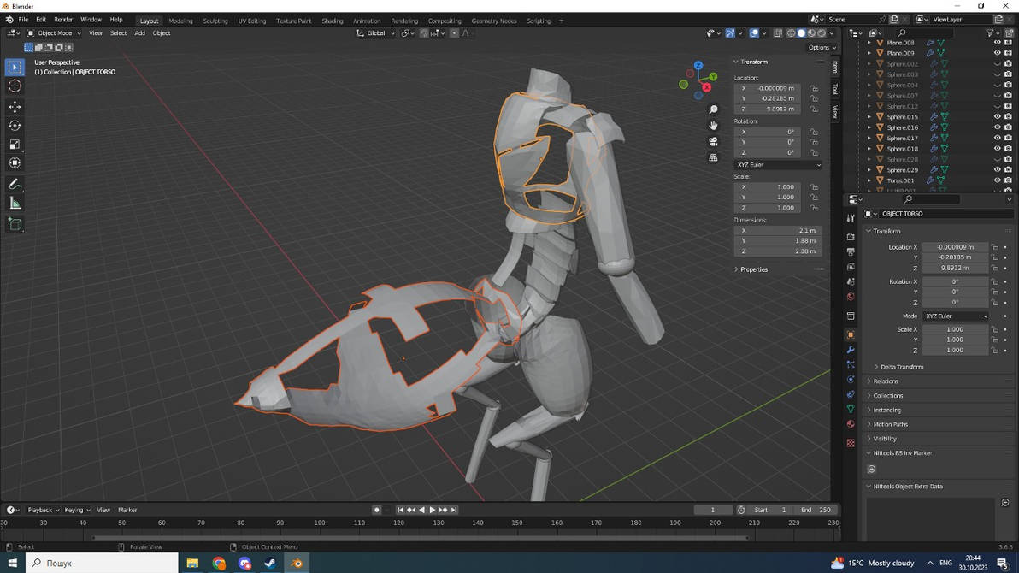
Task: Disable Sphere.029 in renders via camera icon
Action: pos(1008,169)
